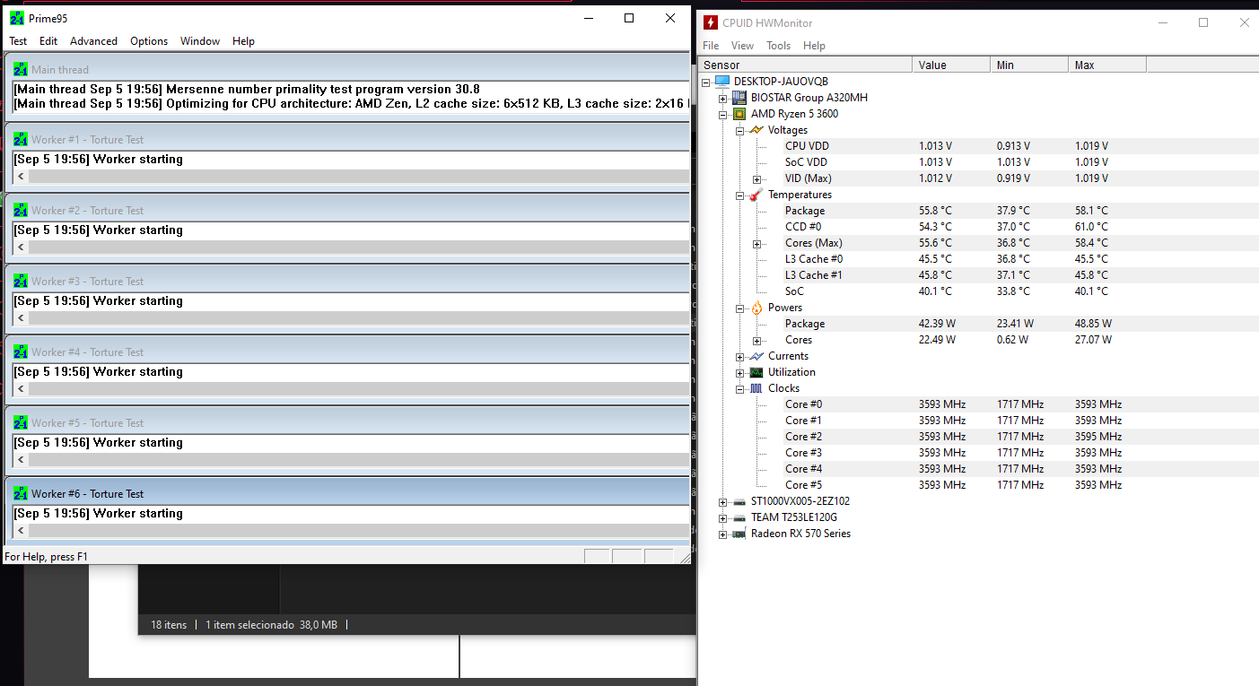Screen dimensions: 1259x686
Task: Open the Window menu in Prime95
Action: 200,41
